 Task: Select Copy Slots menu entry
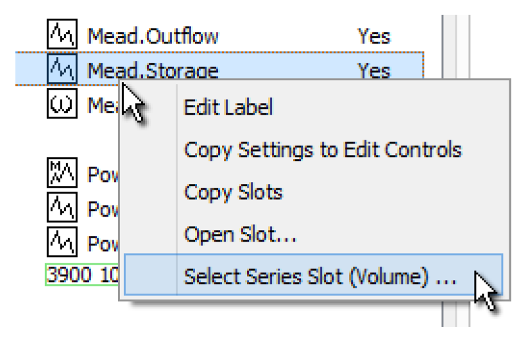coord(234,192)
